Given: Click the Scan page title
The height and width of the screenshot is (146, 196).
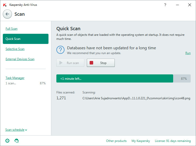Looking at the screenshot, I should [x=20, y=14].
